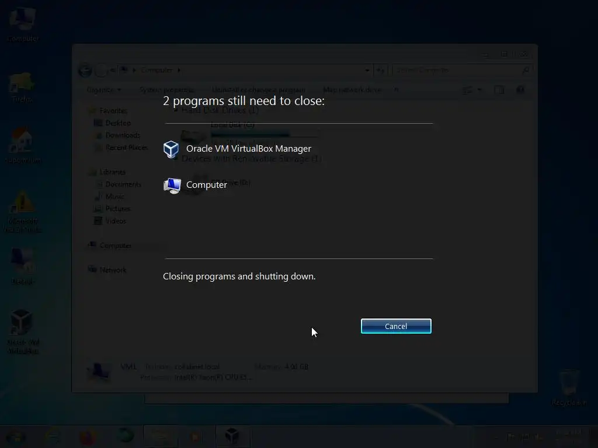Click Map network drive in Explorer toolbar
This screenshot has width=598, height=448.
[352, 90]
